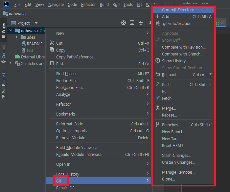230x192 pixels.
Task: Choose New Branch... option
Action: [183, 132]
